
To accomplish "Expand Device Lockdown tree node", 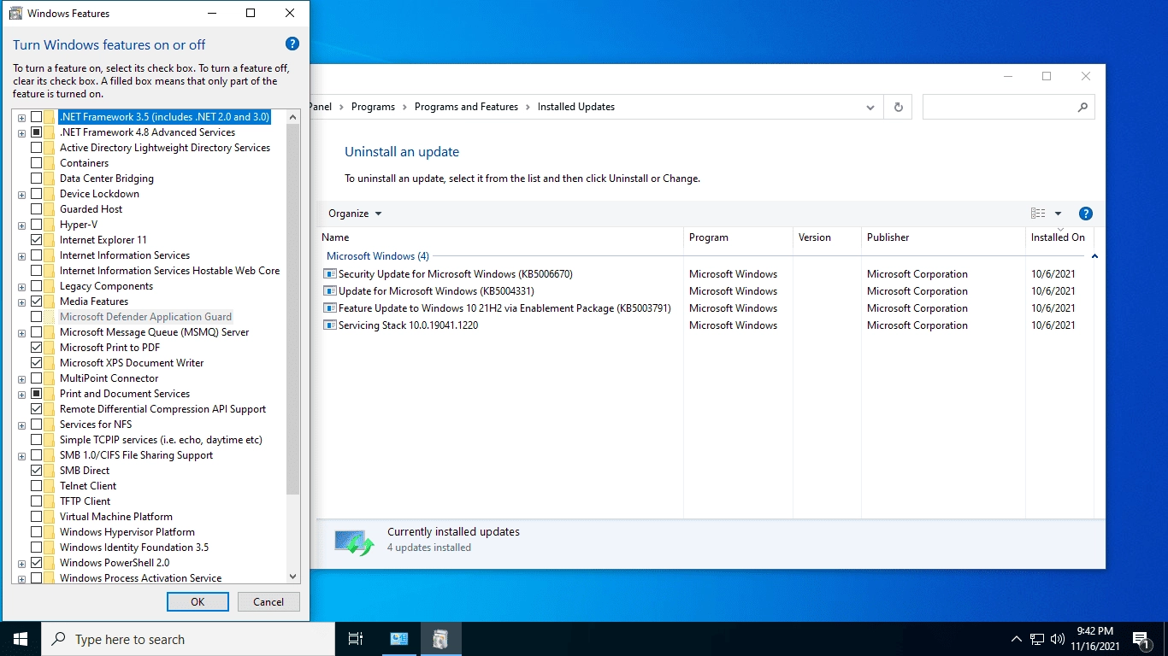I will pos(21,194).
